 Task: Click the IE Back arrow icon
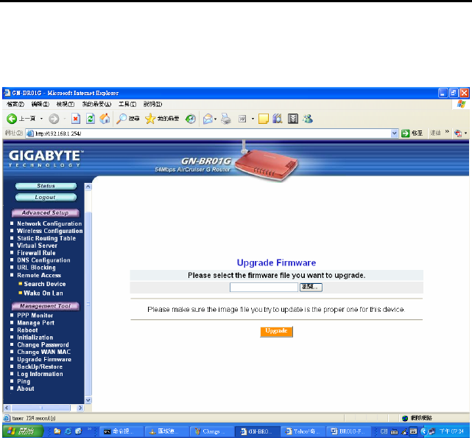pyautogui.click(x=12, y=119)
